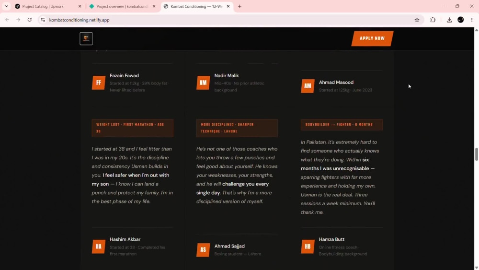
Task: Bookmark this page with the star icon
Action: 417,20
